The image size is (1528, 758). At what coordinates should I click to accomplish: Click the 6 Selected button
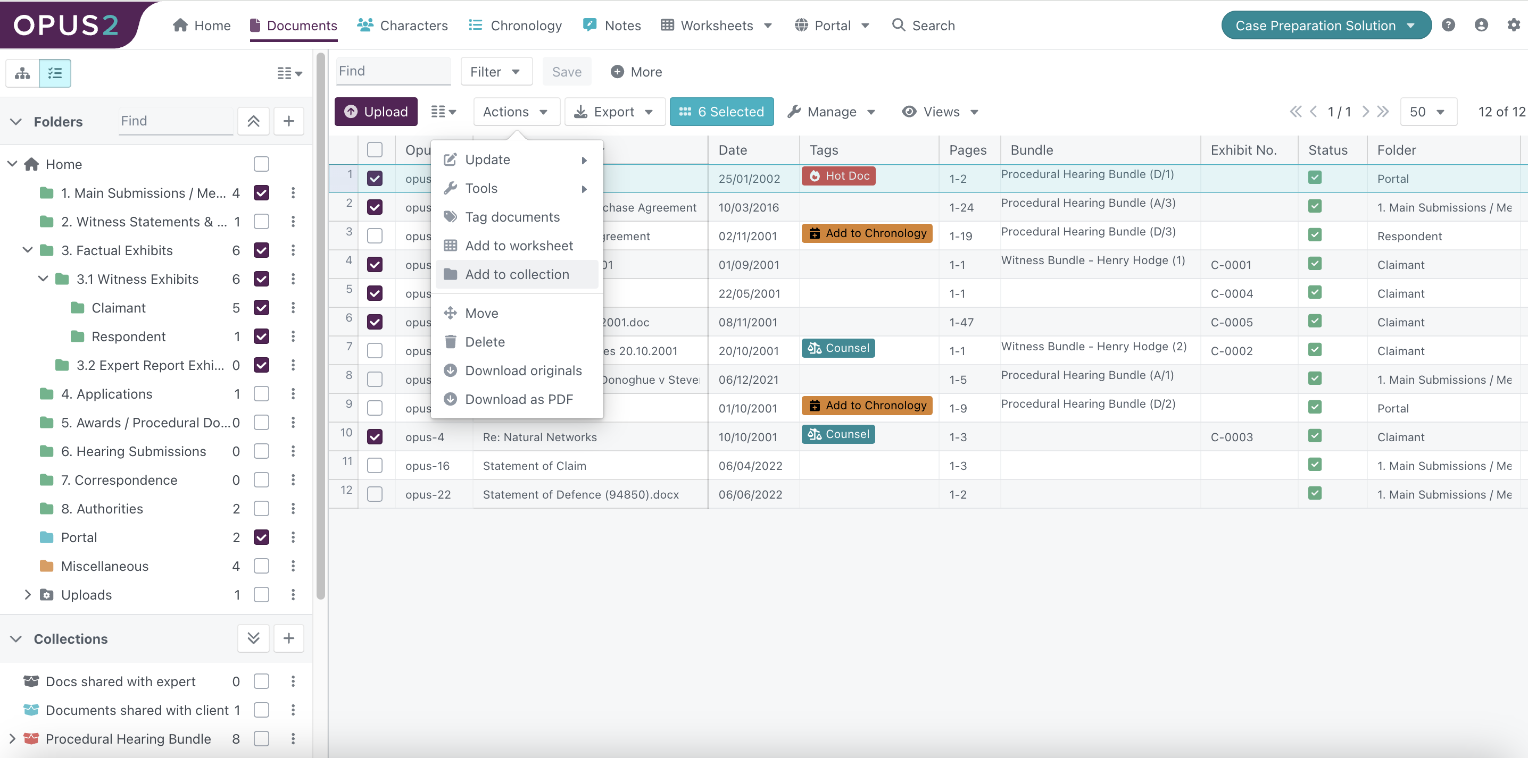pos(721,112)
